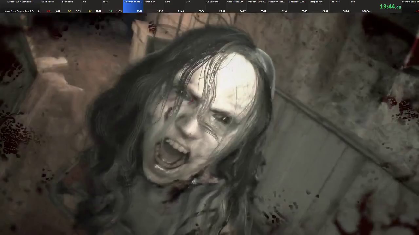This screenshot has height=235, width=419.
Task: Click the 18:36 Hatch Key time
Action: [x=160, y=11]
